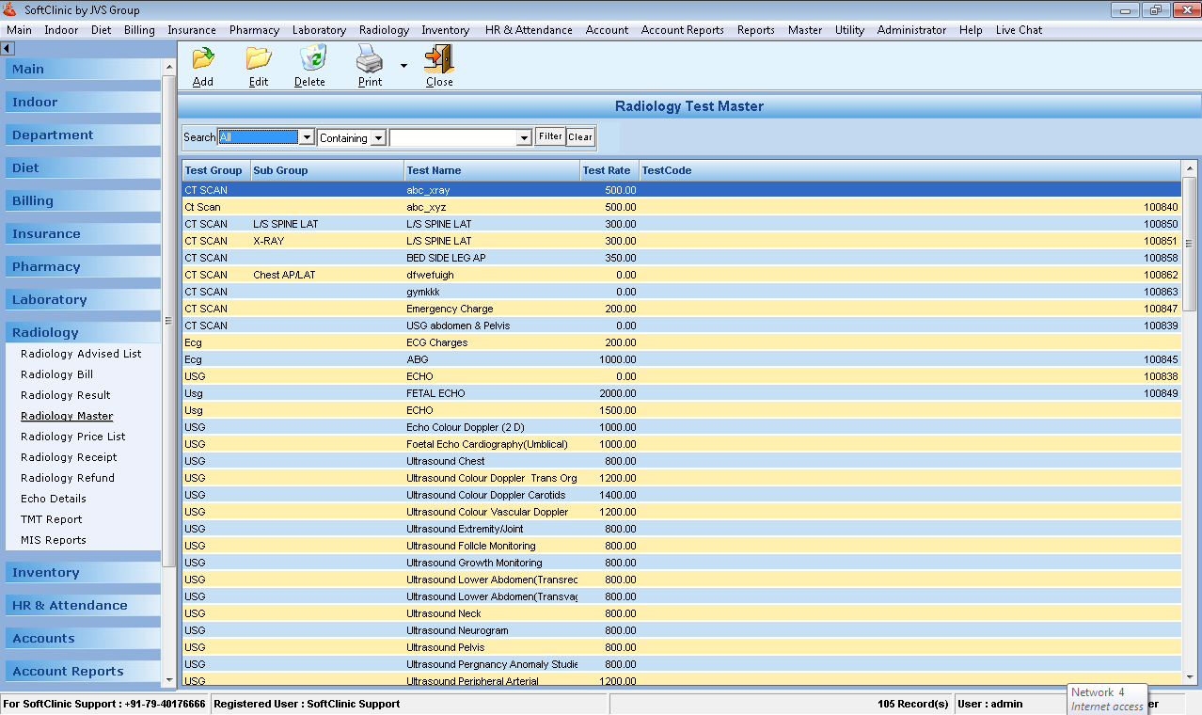Collapse sidebar using top-left arrow icon

tap(8, 48)
